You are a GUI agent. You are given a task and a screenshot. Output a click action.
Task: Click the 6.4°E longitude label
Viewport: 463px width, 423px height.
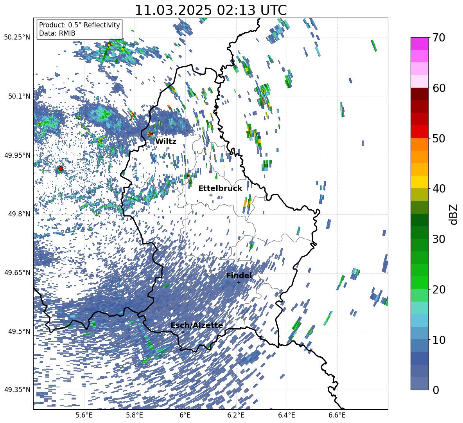tap(286, 415)
